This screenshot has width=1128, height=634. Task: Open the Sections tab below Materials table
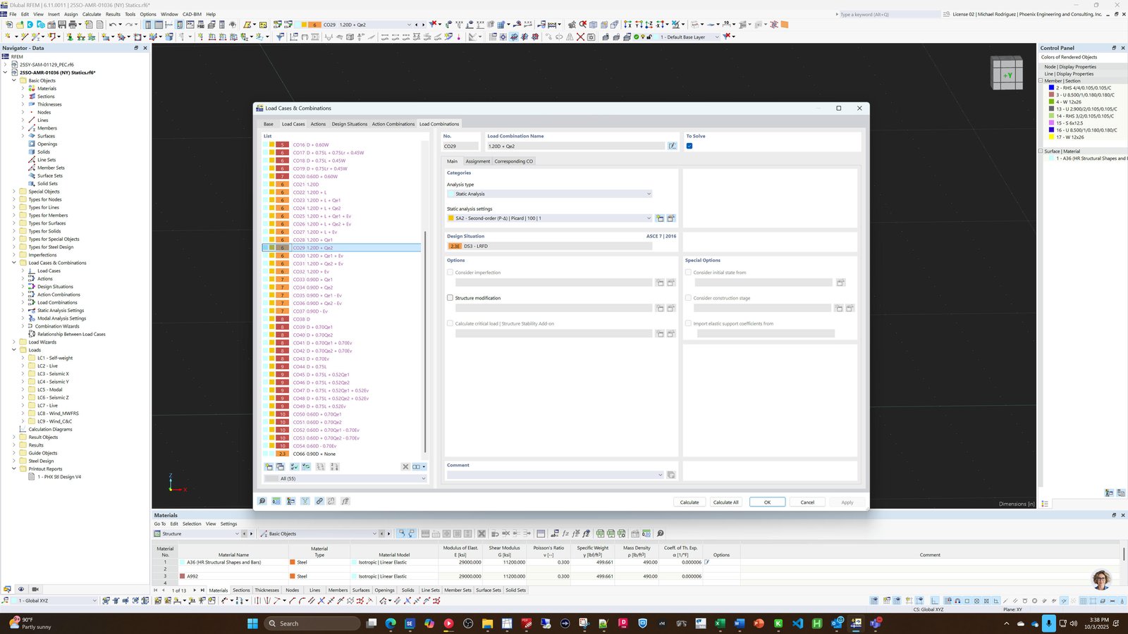[241, 590]
